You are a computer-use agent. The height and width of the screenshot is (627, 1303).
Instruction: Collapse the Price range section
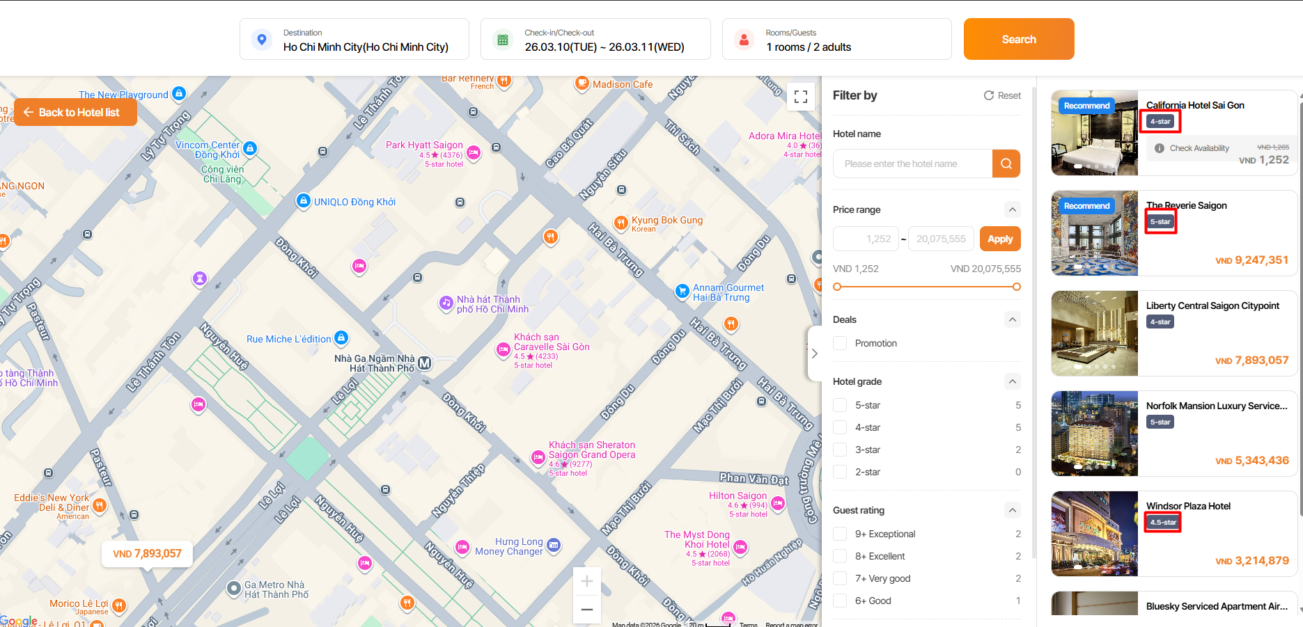click(1012, 209)
